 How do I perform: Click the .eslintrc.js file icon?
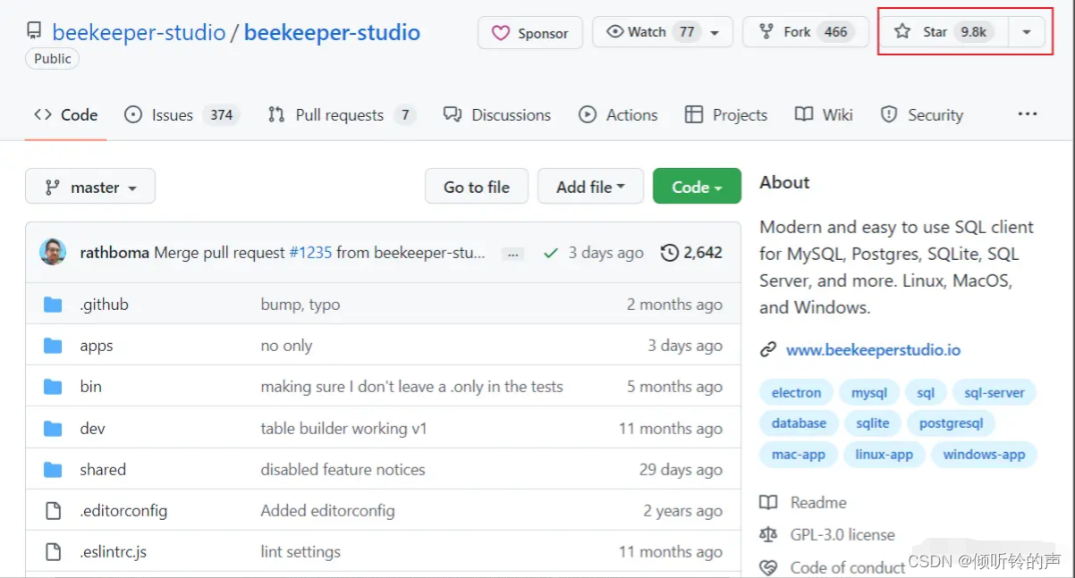(53, 552)
